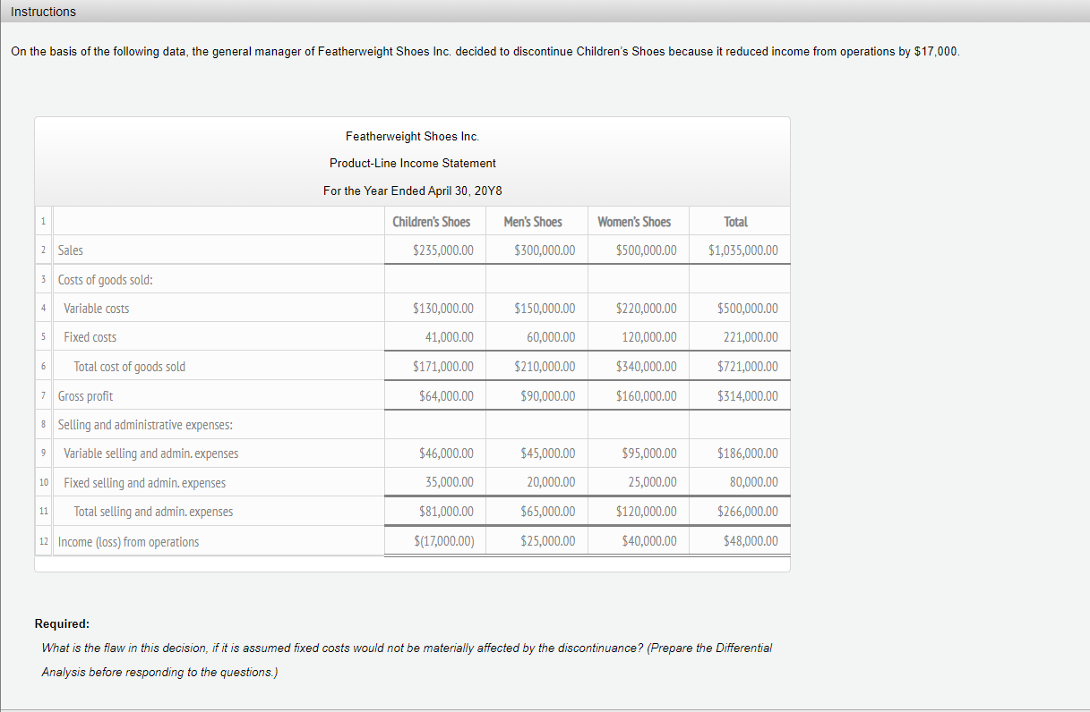Screen dimensions: 1090x712
Task: Click the Gross profit row label
Action: (x=84, y=394)
